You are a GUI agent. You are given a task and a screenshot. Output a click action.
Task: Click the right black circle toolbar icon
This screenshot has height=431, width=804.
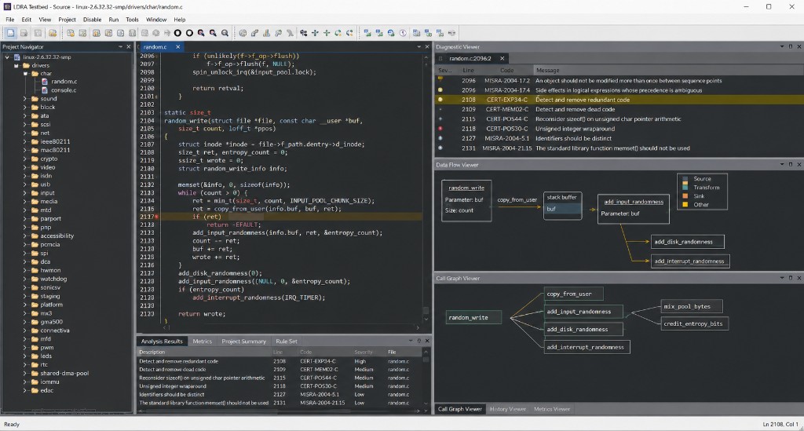[189, 33]
